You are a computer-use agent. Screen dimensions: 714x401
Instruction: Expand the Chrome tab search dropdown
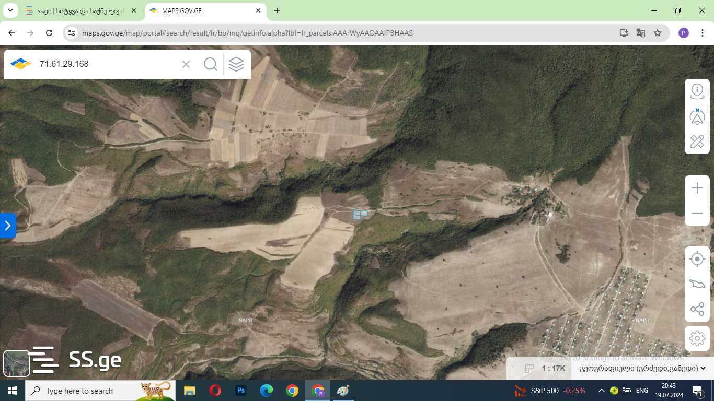[10, 10]
